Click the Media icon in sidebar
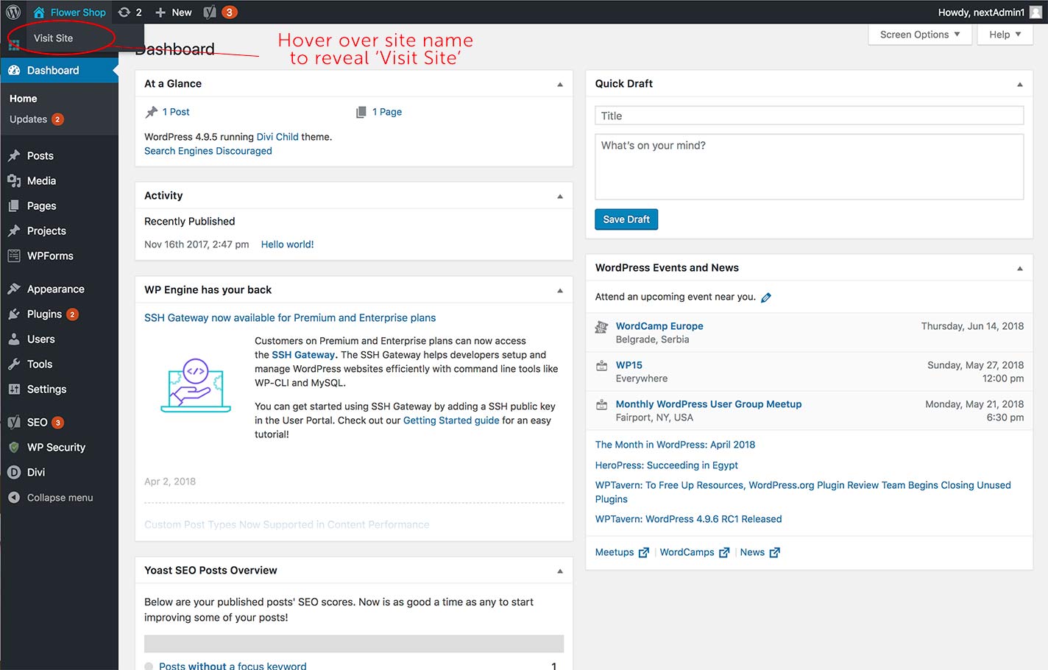1048x670 pixels. 14,180
